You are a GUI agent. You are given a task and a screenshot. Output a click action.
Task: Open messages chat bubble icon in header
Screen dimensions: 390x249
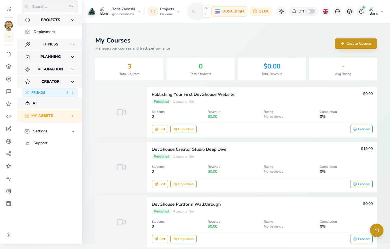click(337, 11)
